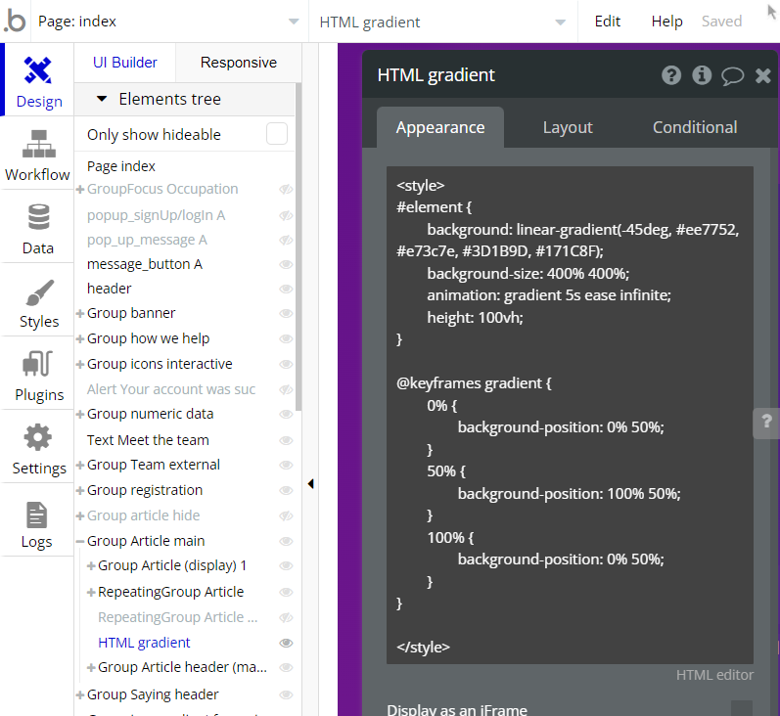
Task: Open the Styles brush icon
Action: coord(38,292)
